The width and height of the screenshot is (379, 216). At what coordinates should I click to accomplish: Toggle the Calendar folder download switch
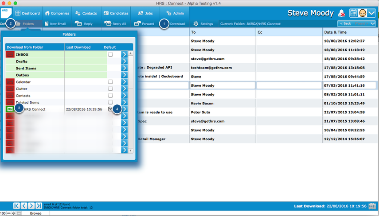tap(10, 82)
